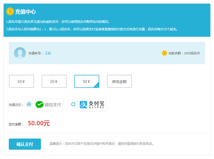Click the gold coin icon beside 充值中心
Viewport: 214px width, 159px height.
coord(10,12)
